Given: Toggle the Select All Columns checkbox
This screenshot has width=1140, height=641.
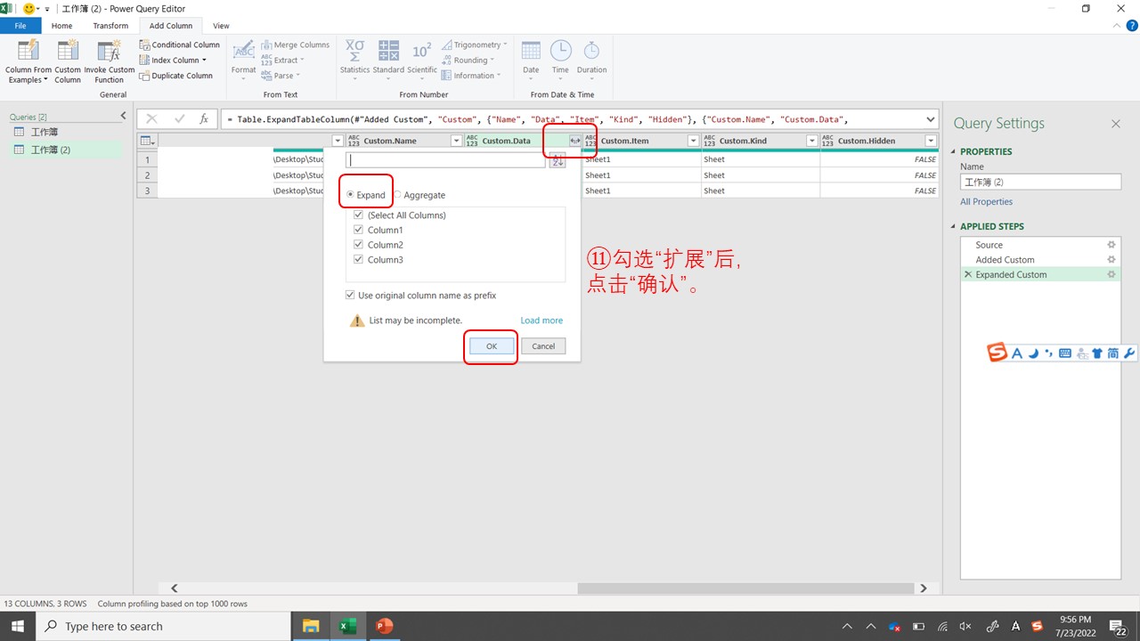Looking at the screenshot, I should (358, 215).
